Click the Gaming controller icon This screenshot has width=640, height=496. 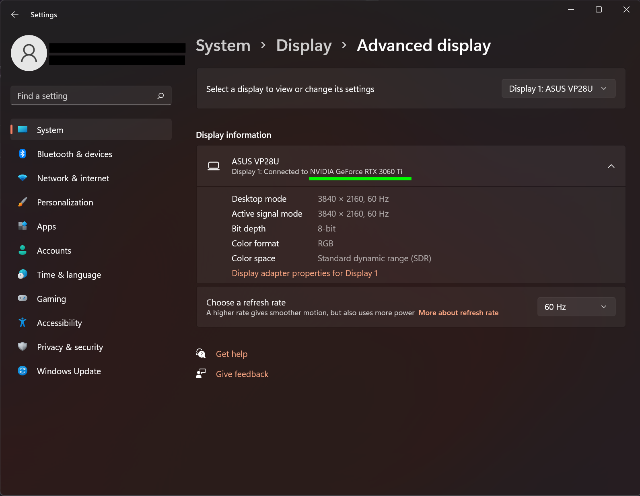[23, 299]
